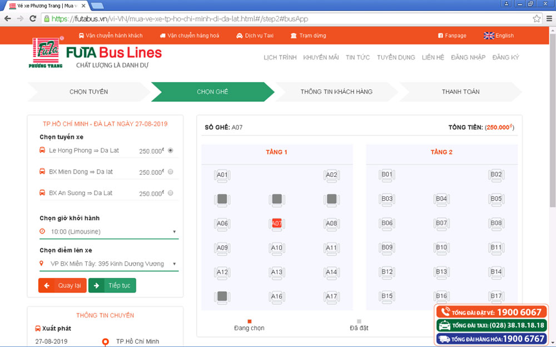Viewport: 556px width, 347px height.
Task: Choose seat B13
Action: [441, 272]
